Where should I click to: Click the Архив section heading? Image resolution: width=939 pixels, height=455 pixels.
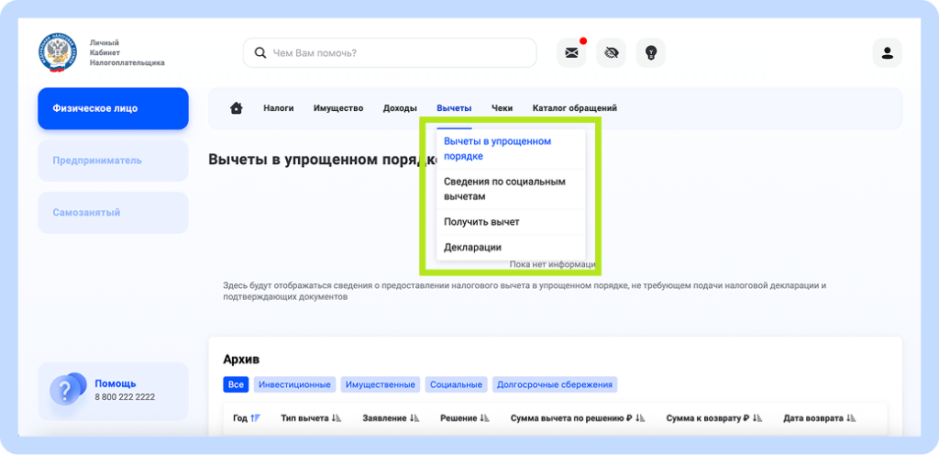pyautogui.click(x=241, y=360)
